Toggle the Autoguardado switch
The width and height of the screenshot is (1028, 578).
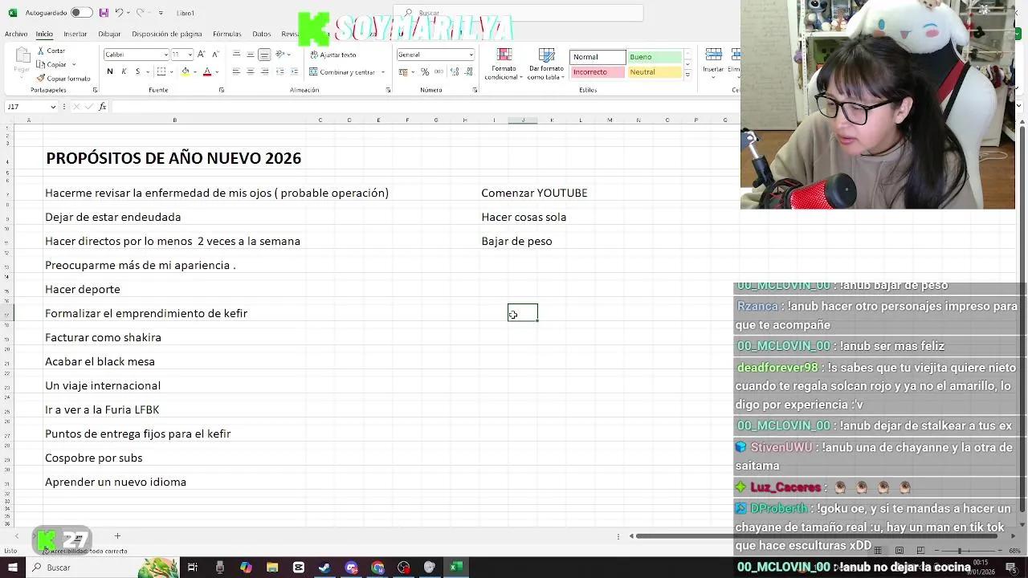81,13
